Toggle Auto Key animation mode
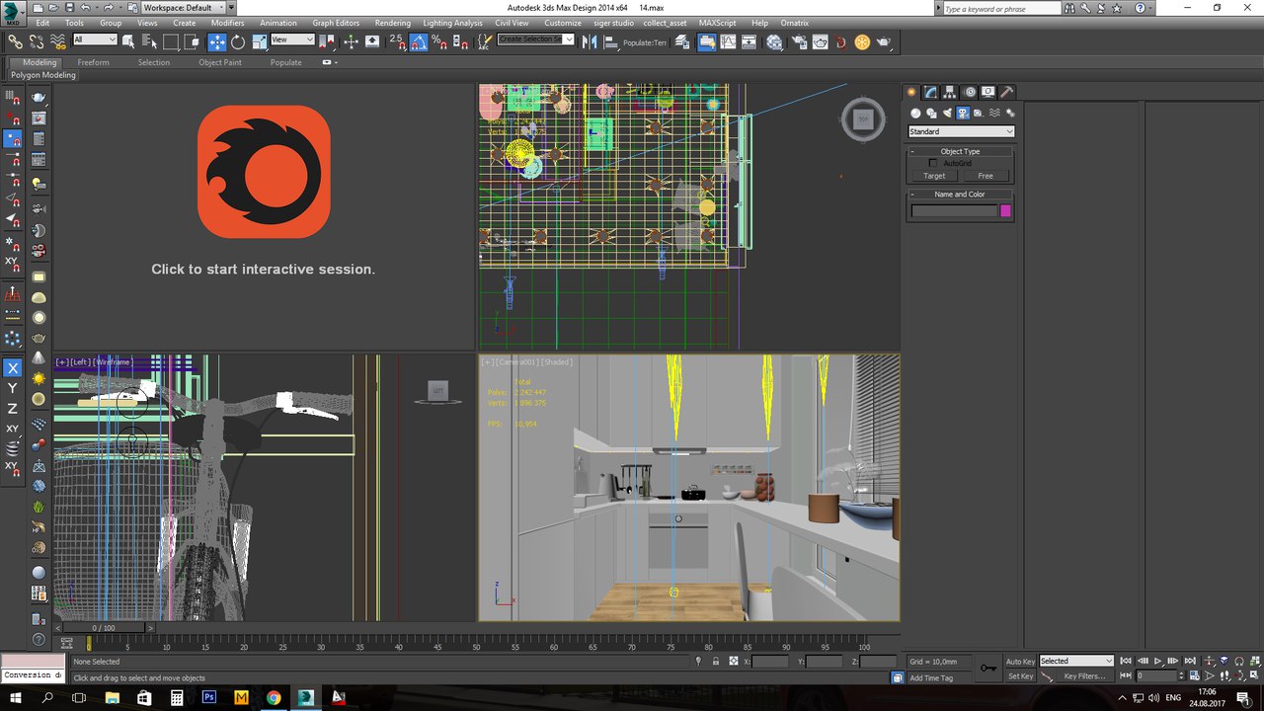Viewport: 1264px width, 711px height. 1020,661
